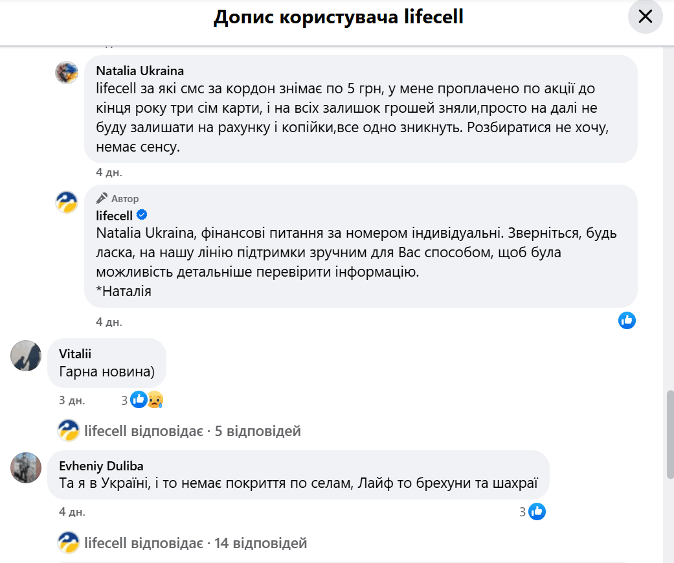Click the blue verified badge next to lifecell
The width and height of the screenshot is (674, 563).
pos(142,215)
